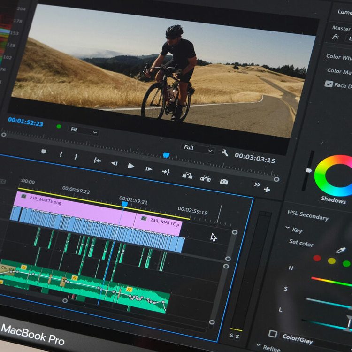Screen dimensions: 352x352
Task: Click the Export Frame camera icon
Action: tap(224, 182)
